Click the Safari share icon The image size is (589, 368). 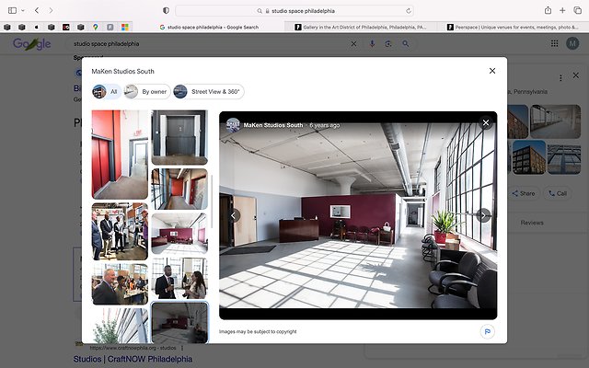tap(548, 10)
